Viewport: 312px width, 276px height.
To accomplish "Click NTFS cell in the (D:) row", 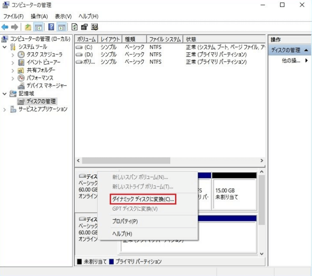I will click(x=155, y=54).
